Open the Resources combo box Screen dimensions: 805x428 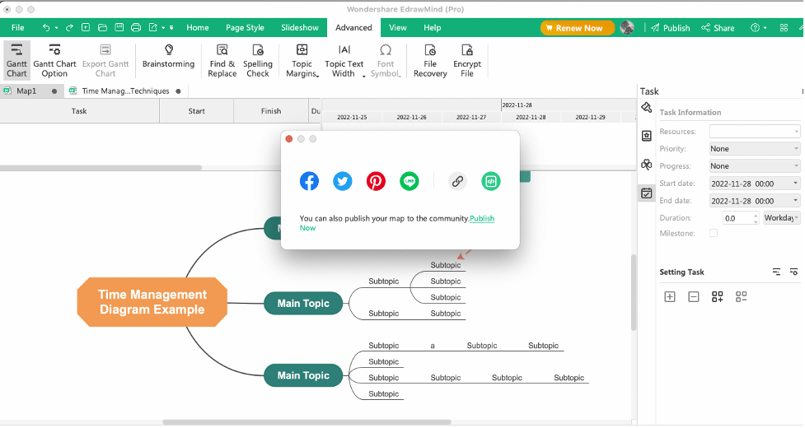754,131
